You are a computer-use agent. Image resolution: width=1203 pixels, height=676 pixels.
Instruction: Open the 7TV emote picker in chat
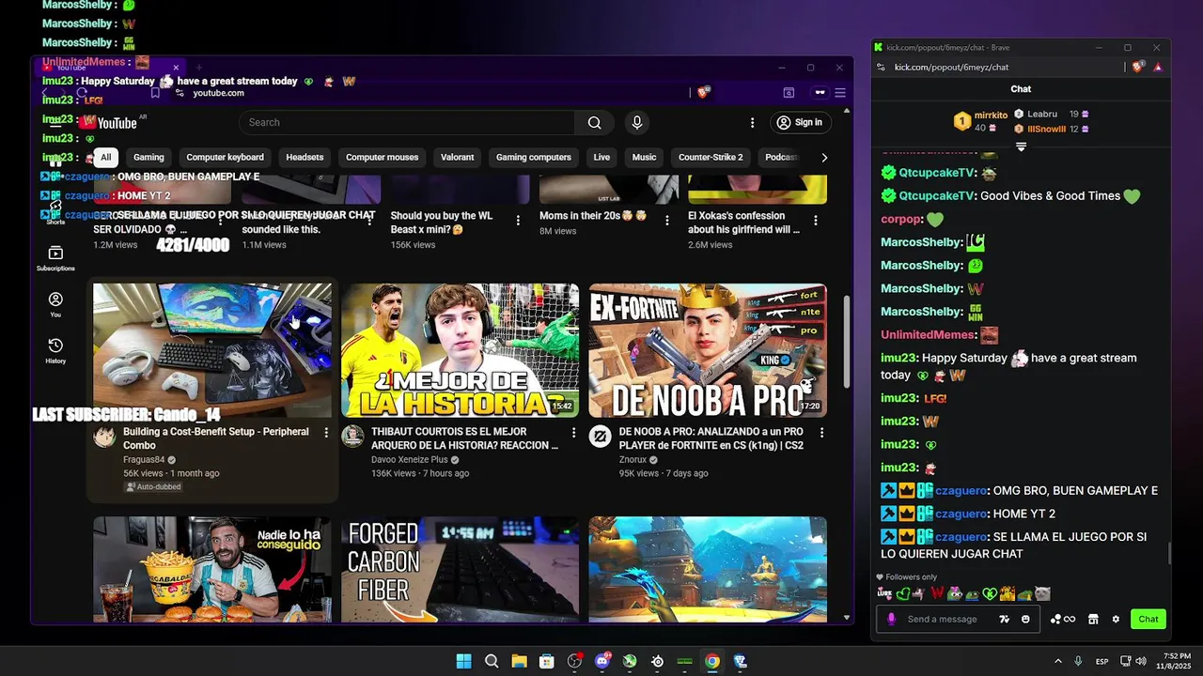[x=1005, y=619]
